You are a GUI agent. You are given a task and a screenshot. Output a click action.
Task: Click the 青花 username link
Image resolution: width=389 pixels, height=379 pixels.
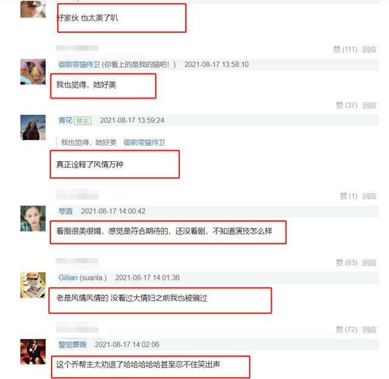click(x=65, y=120)
